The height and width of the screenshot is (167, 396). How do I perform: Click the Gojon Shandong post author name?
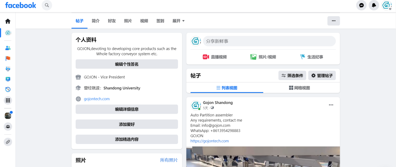218,103
